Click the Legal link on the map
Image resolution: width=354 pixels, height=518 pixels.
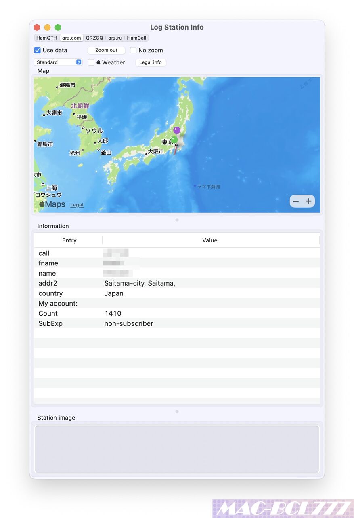pyautogui.click(x=77, y=204)
